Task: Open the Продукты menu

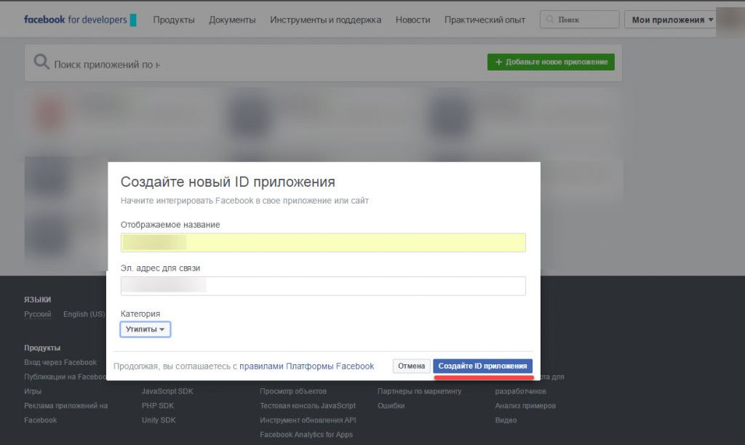Action: point(173,20)
